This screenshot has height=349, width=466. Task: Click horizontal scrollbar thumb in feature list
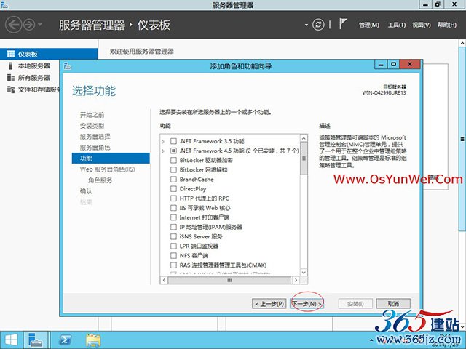click(229, 280)
